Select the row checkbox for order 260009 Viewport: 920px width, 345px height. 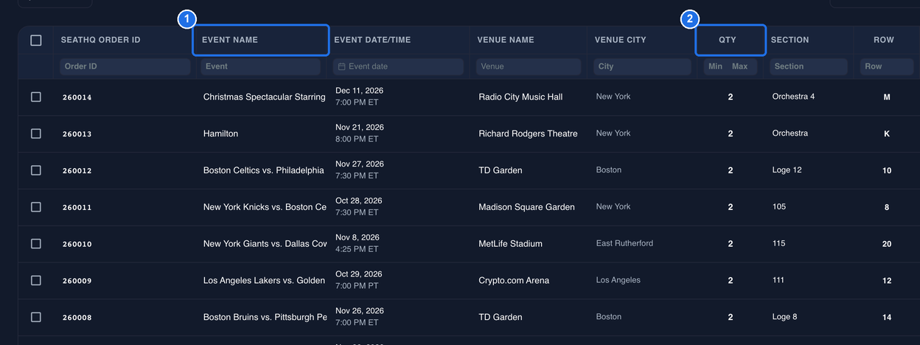36,280
